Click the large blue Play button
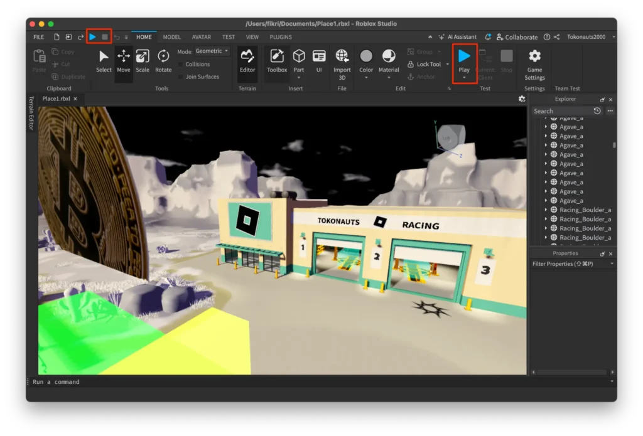The width and height of the screenshot is (643, 436). [464, 57]
